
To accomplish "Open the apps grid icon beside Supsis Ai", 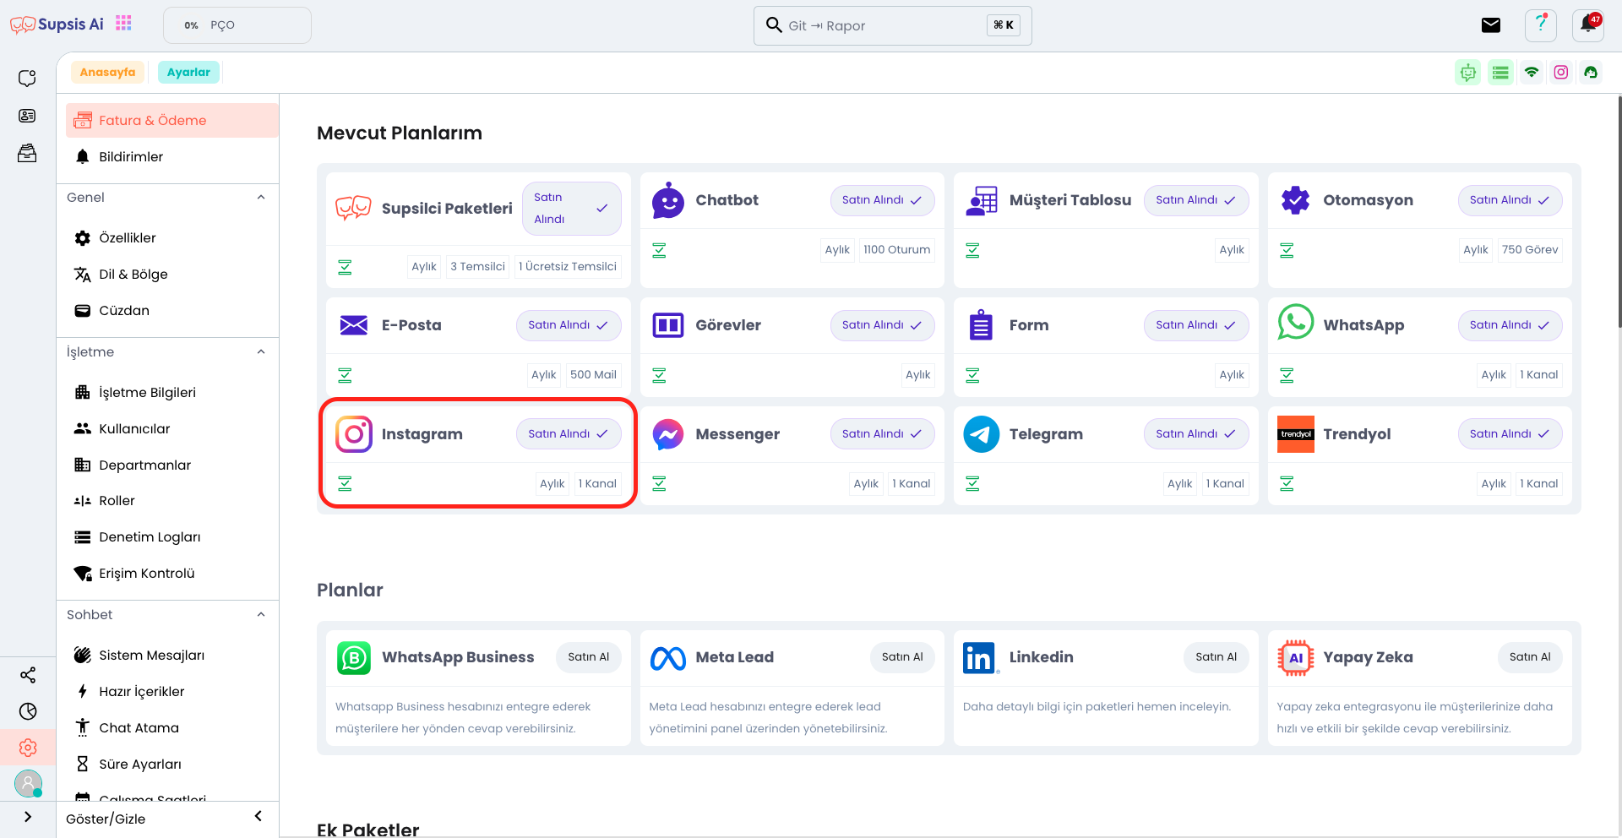I will [124, 24].
